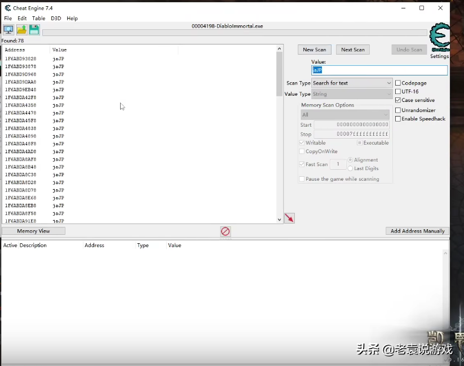Toggle the UTF-16 checkbox
Image resolution: width=464 pixels, height=366 pixels.
point(398,92)
